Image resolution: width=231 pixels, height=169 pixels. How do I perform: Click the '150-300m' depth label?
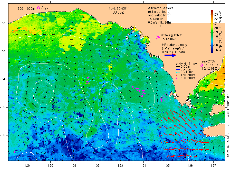[x=188, y=75]
